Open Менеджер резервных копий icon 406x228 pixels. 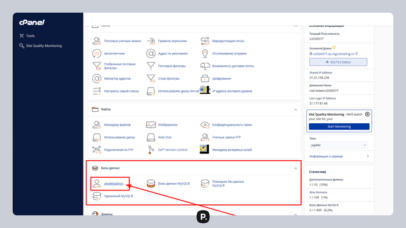204,149
